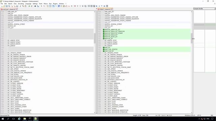Open the Windows Start menu

(3, 119)
